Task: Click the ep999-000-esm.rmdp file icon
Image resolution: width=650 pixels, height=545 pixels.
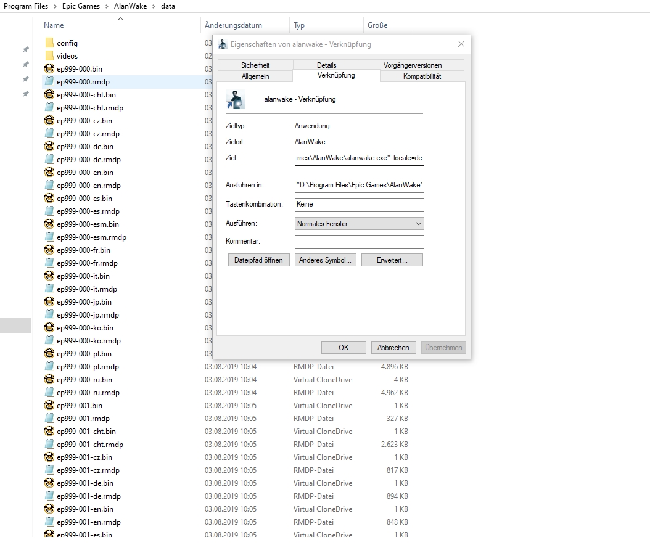Action: 49,237
